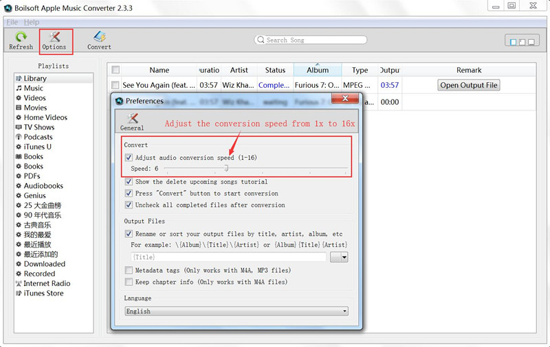Close the Preferences dialog
This screenshot has width=550, height=347.
pos(345,98)
